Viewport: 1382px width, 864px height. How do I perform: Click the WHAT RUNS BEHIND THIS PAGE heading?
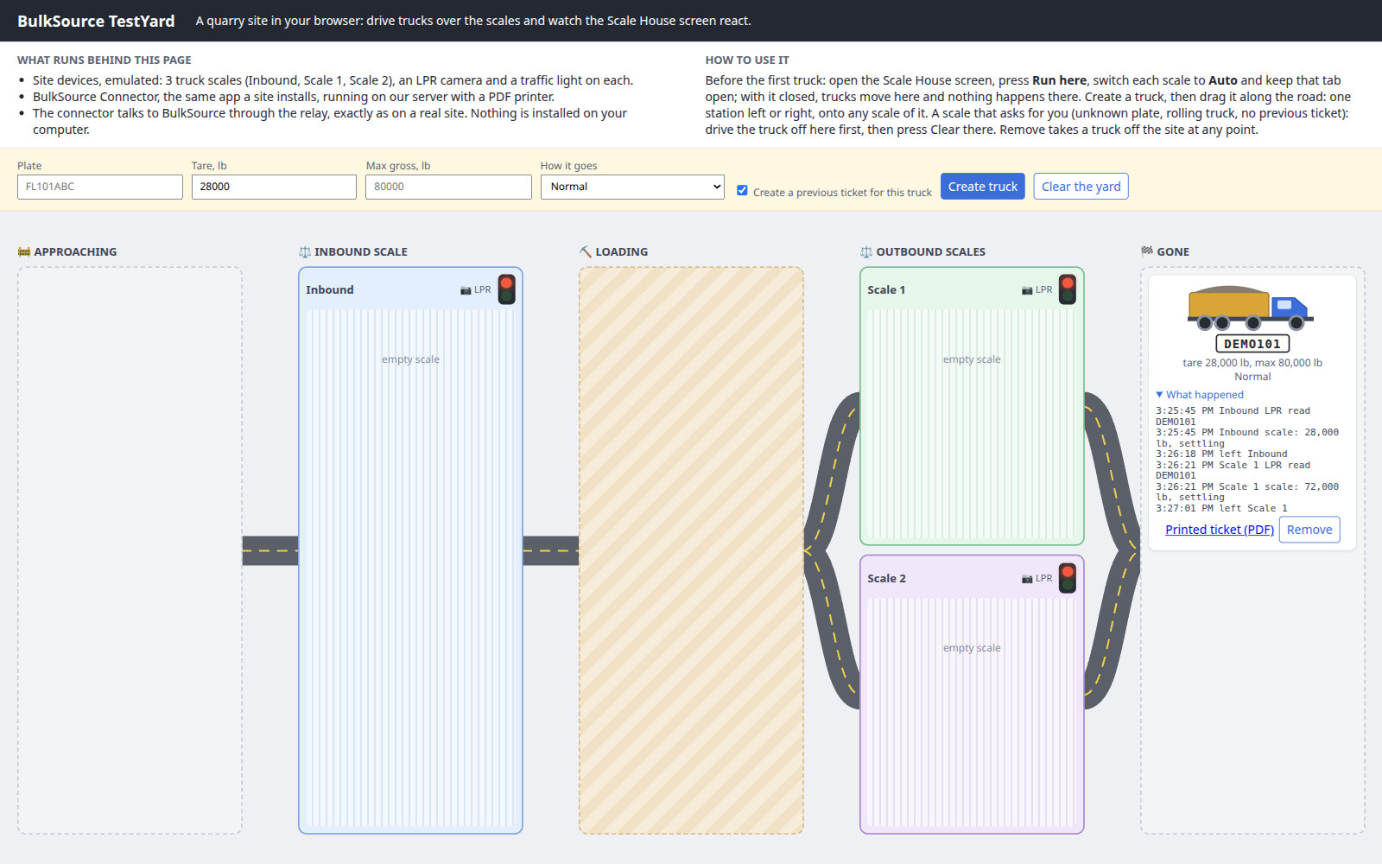(105, 60)
